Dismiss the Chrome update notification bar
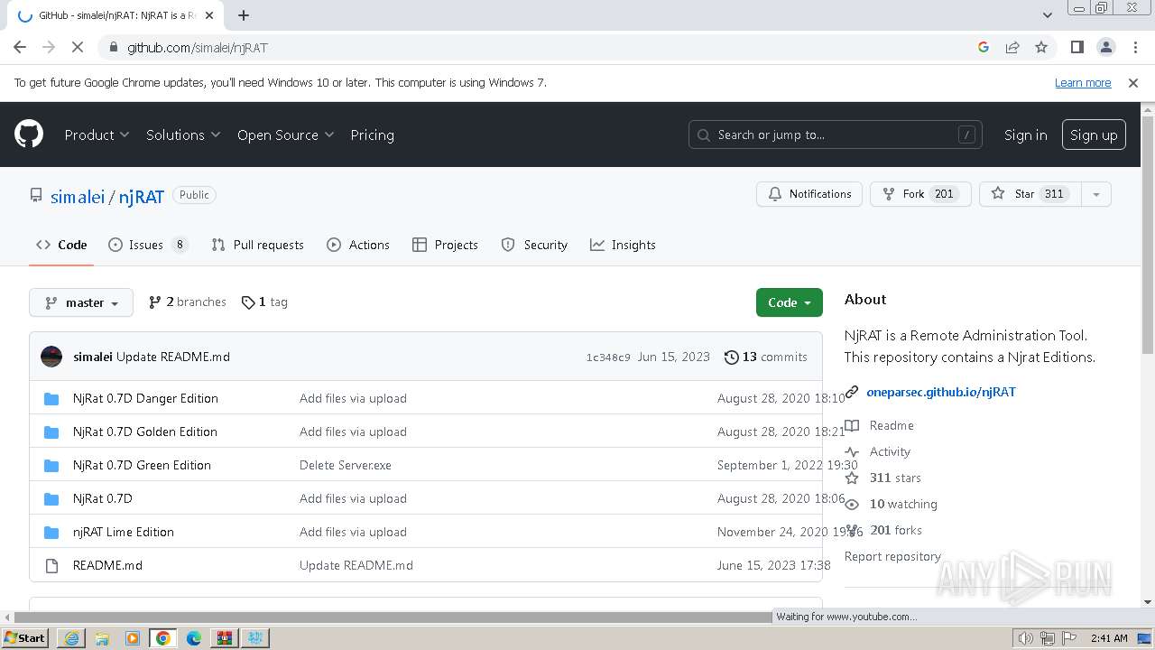This screenshot has height=650, width=1155. click(1133, 82)
